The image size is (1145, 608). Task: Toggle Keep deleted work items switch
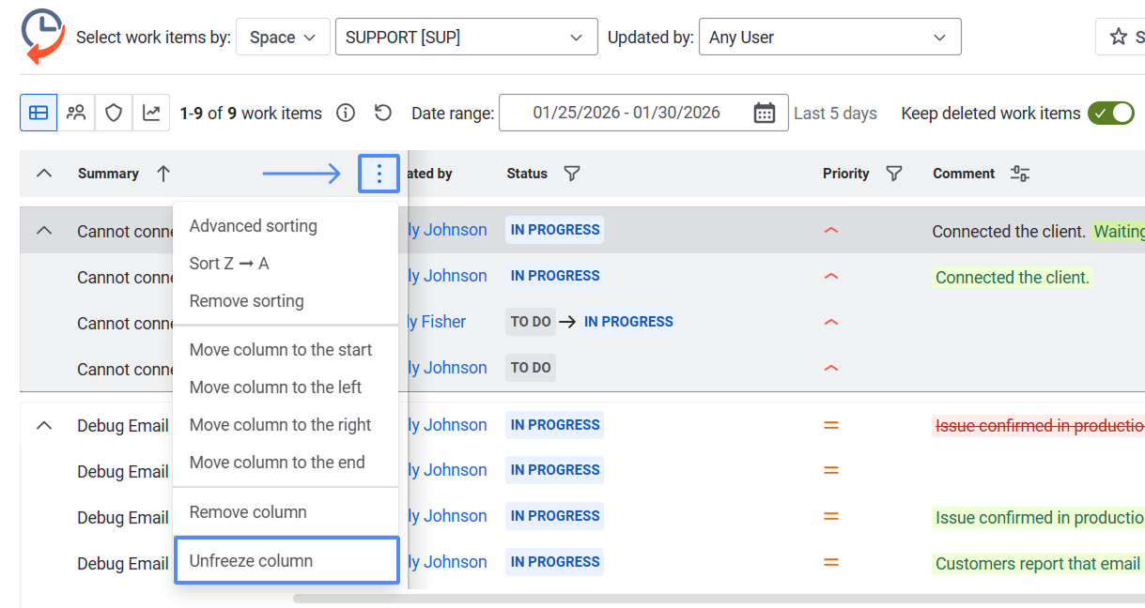[1111, 114]
